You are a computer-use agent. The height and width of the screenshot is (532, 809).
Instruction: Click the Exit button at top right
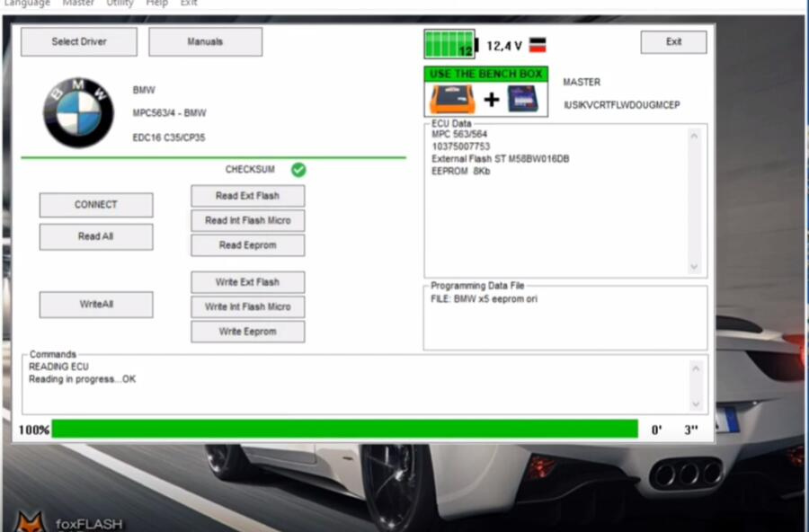(x=673, y=42)
